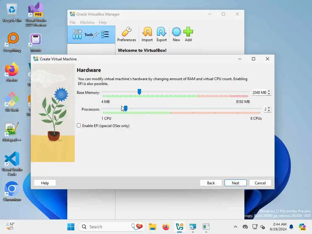Open the Tools list menu icon
The width and height of the screenshot is (312, 234).
point(105,34)
